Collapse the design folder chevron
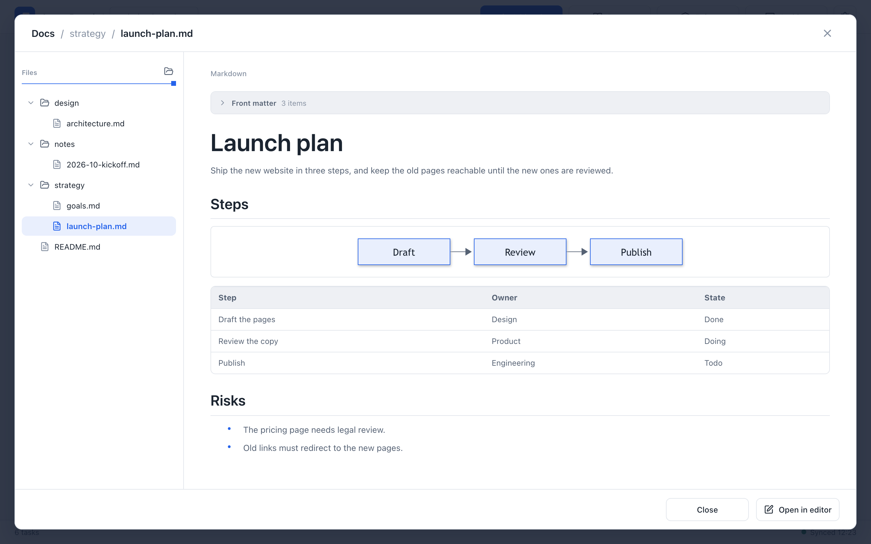This screenshot has width=871, height=544. (31, 103)
